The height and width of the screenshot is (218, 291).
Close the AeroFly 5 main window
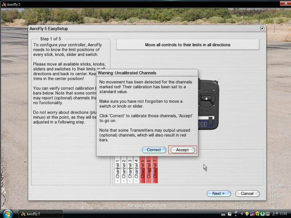286,3
